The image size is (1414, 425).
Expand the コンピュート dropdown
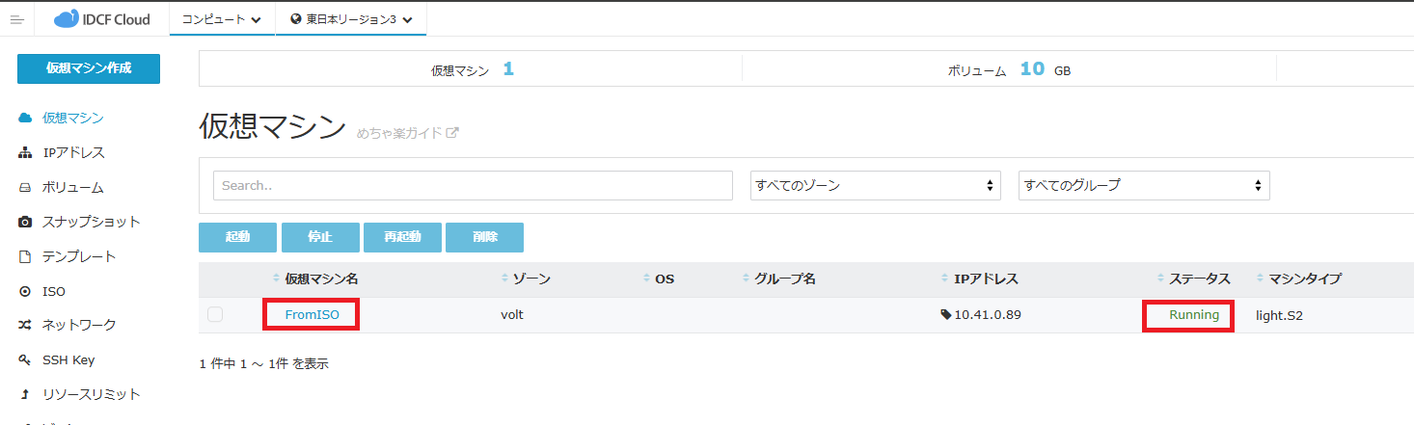coord(222,19)
